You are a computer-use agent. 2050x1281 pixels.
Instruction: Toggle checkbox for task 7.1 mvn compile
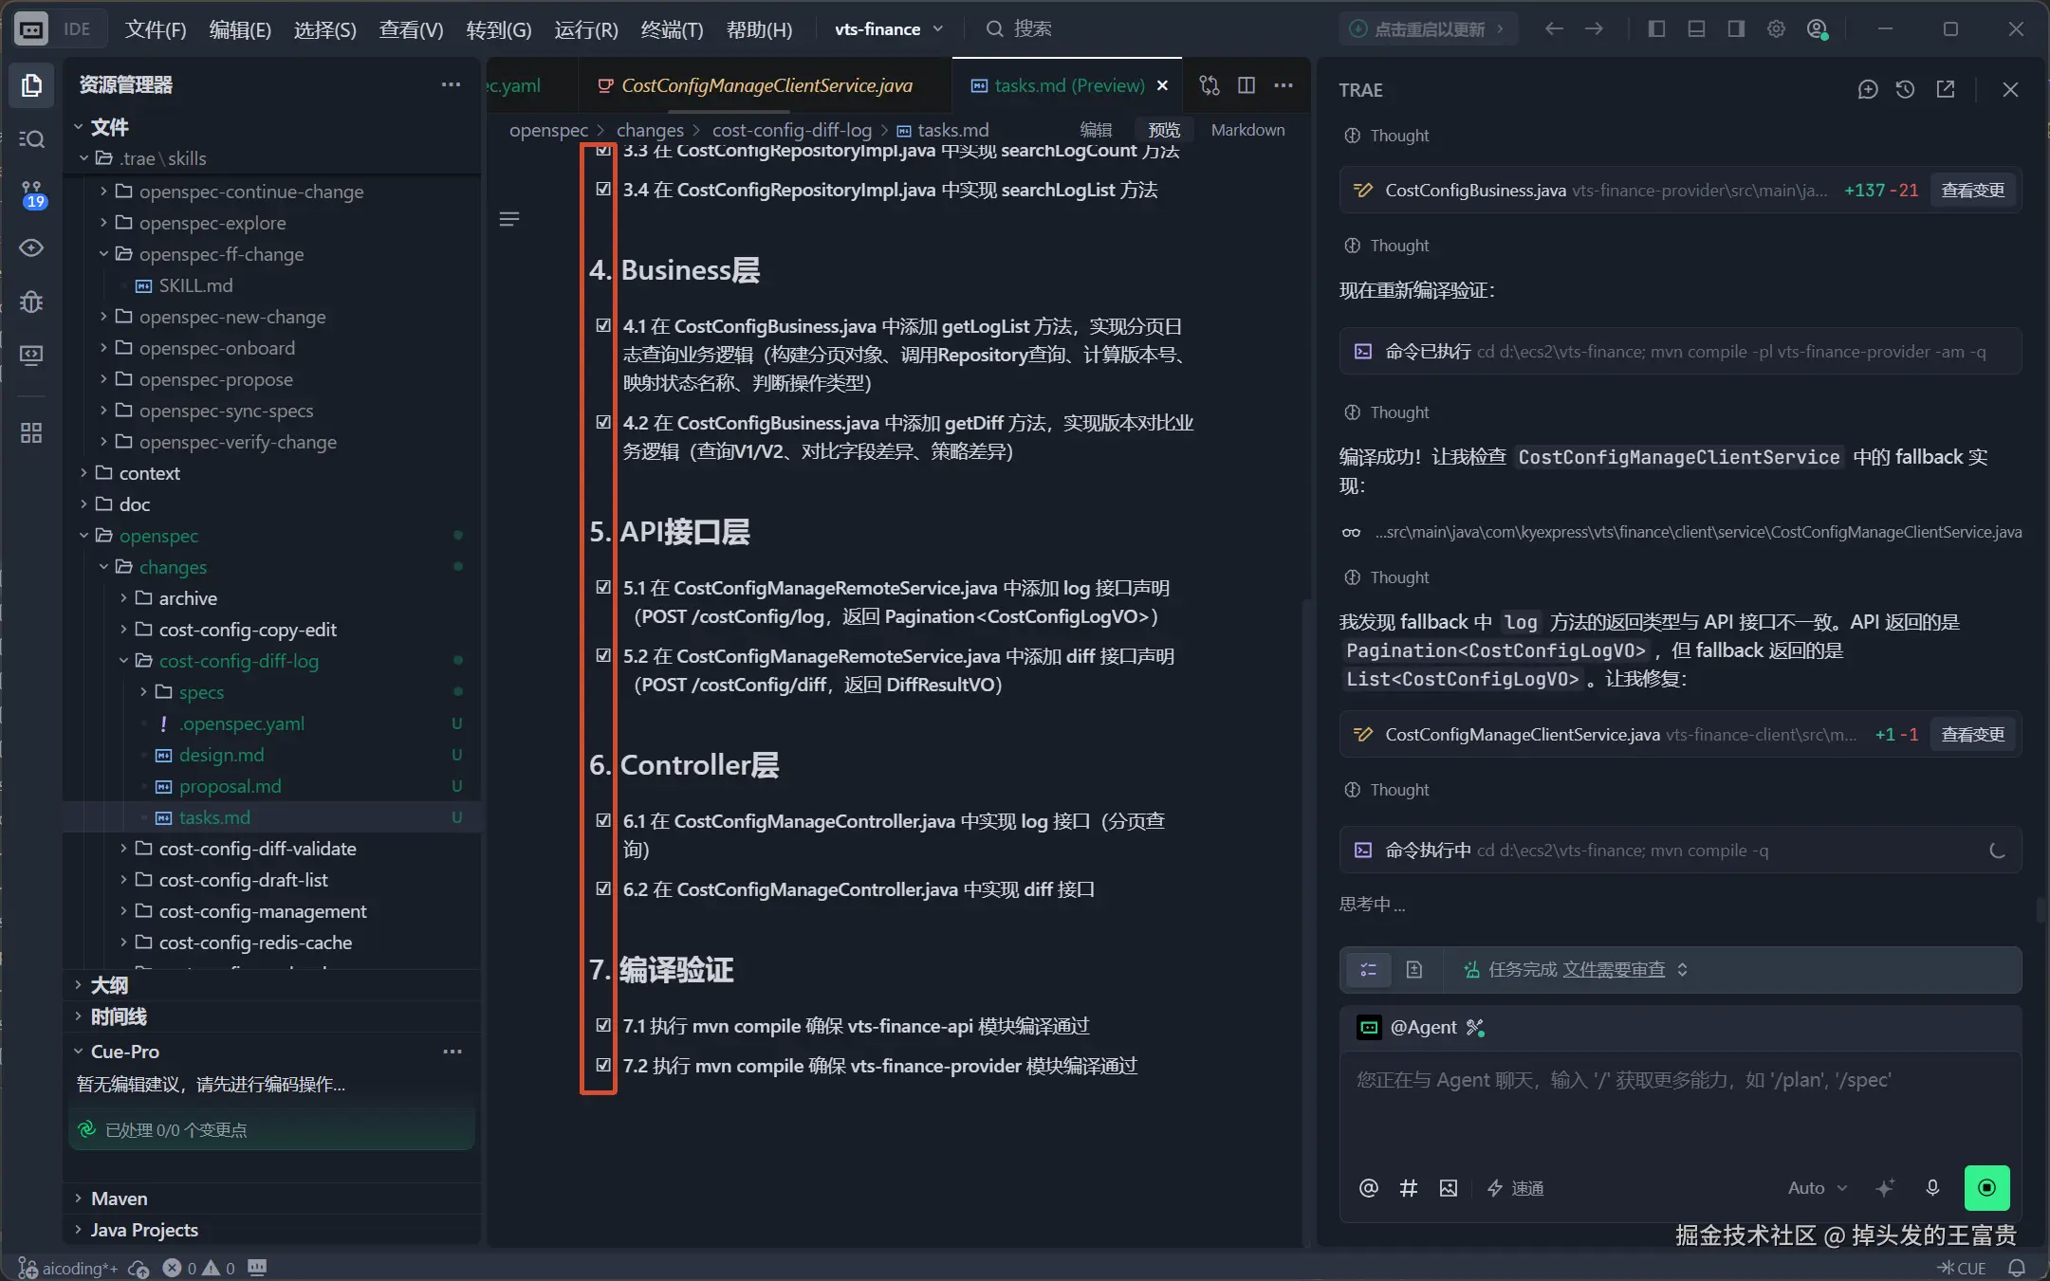[x=603, y=1025]
